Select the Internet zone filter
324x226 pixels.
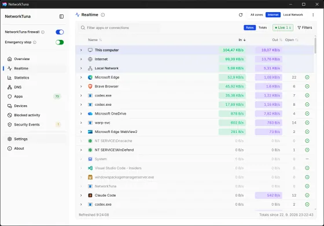tap(273, 15)
